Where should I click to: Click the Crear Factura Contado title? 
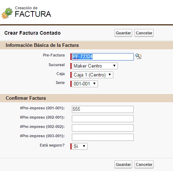coord(33,33)
